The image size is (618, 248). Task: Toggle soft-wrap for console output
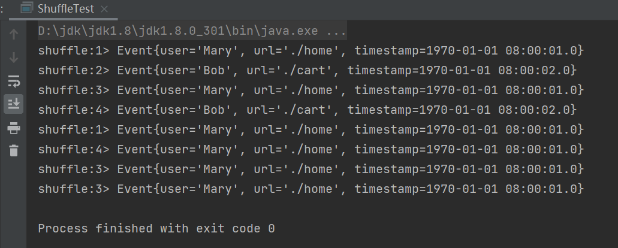point(14,81)
